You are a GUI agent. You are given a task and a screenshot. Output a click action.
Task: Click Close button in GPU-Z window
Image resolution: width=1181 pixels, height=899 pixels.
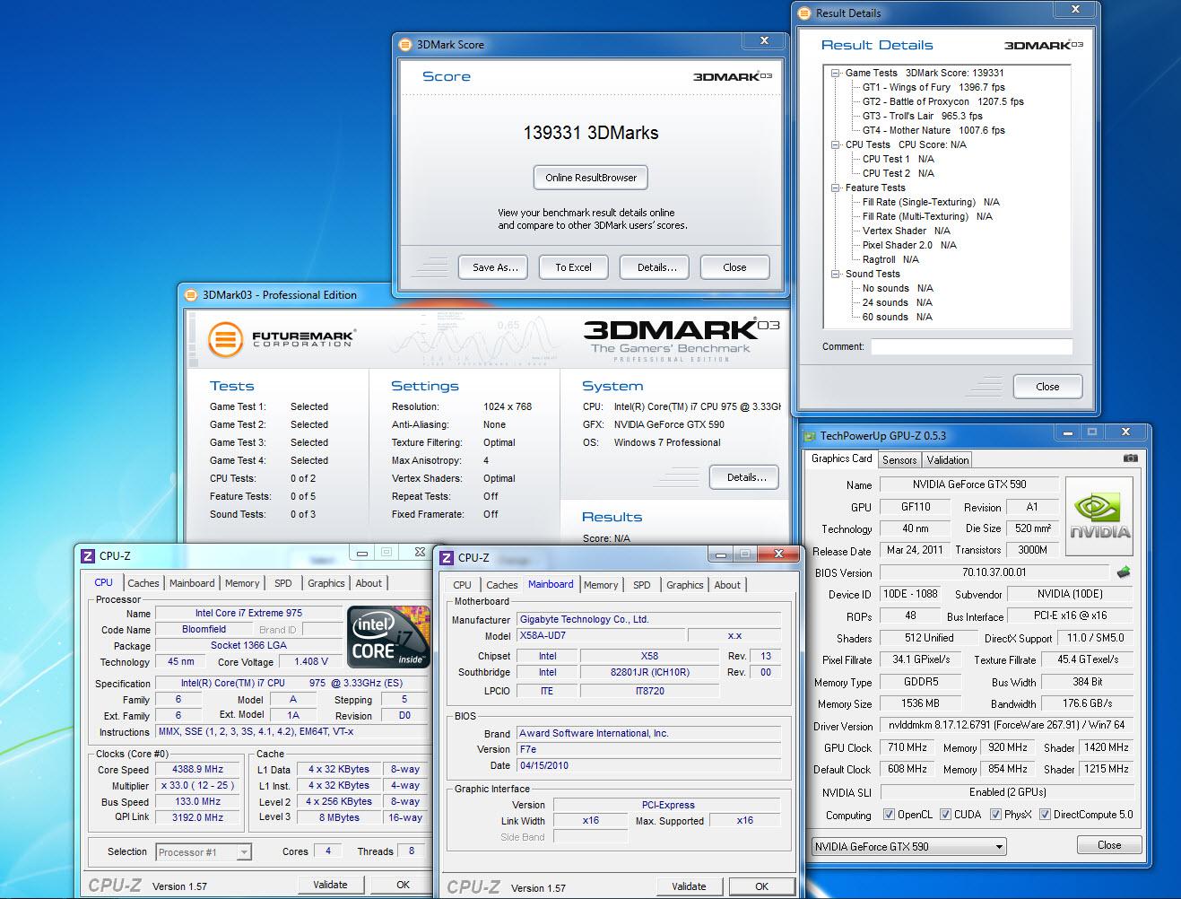(1109, 845)
